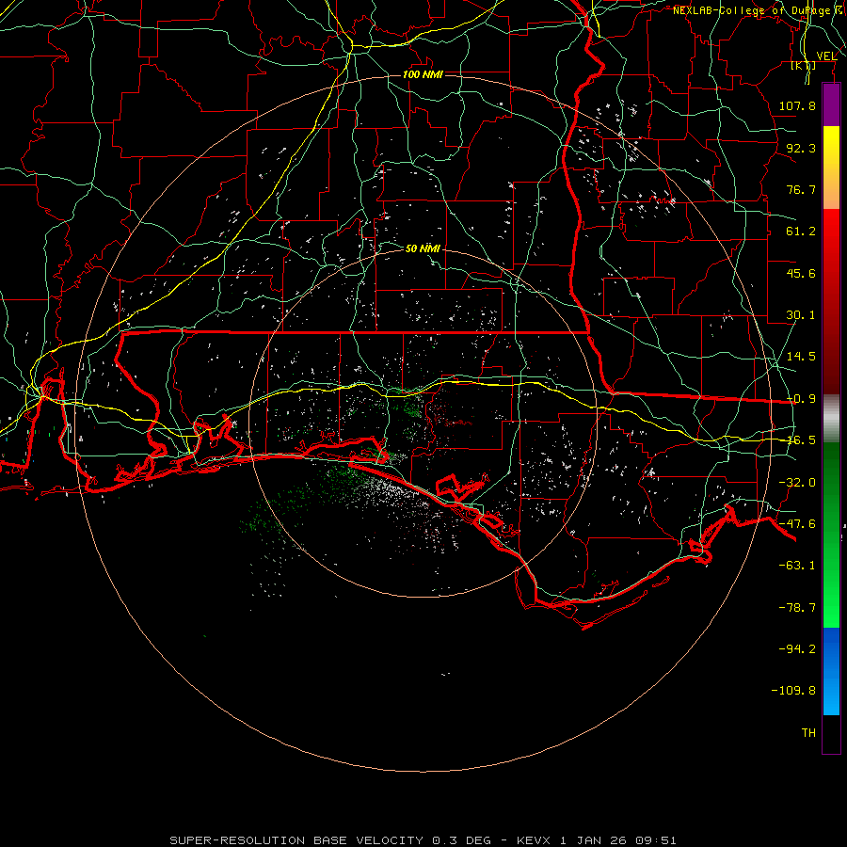The image size is (847, 847).
Task: Click the -47.6 velocity scale value
Action: coord(797,524)
